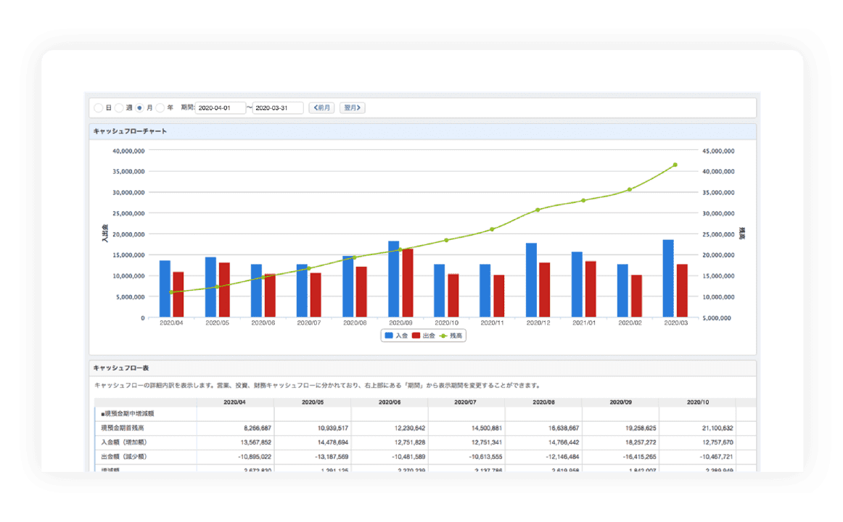The image size is (843, 522).
Task: Select the 日 (day) radio button
Action: click(x=99, y=108)
